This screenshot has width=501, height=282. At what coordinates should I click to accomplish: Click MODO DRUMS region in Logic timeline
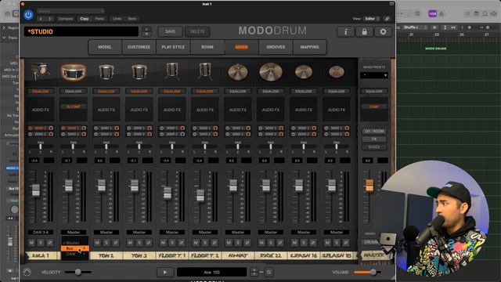click(x=436, y=49)
